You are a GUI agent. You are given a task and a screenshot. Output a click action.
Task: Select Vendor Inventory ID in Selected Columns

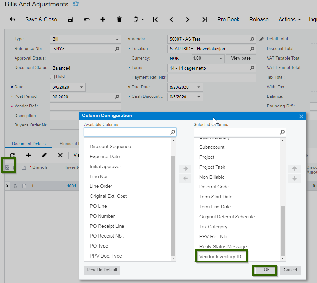[220, 257]
